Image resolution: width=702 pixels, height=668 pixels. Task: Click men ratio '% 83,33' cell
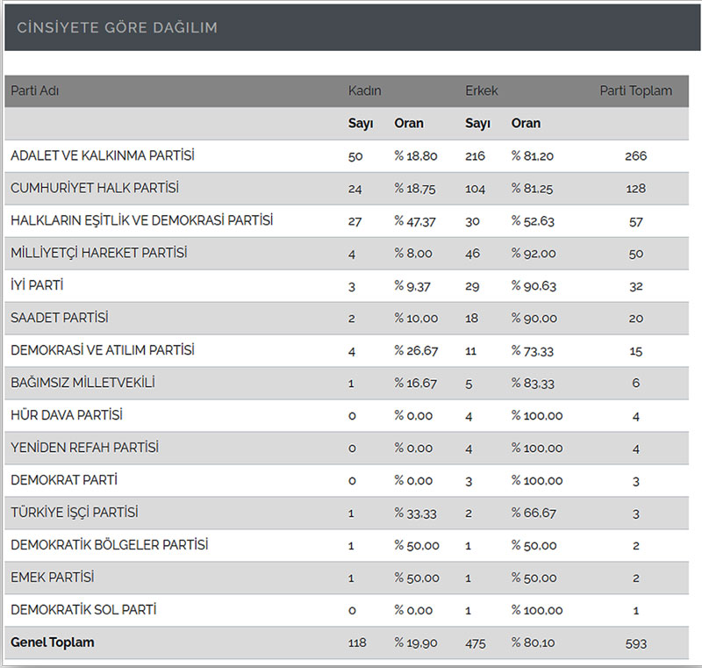tap(533, 384)
